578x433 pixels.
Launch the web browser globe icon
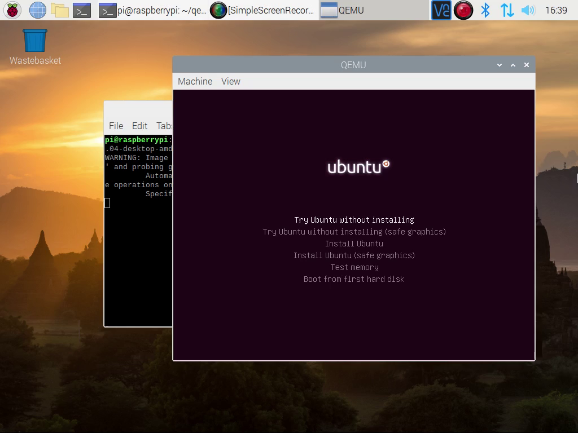(x=38, y=10)
